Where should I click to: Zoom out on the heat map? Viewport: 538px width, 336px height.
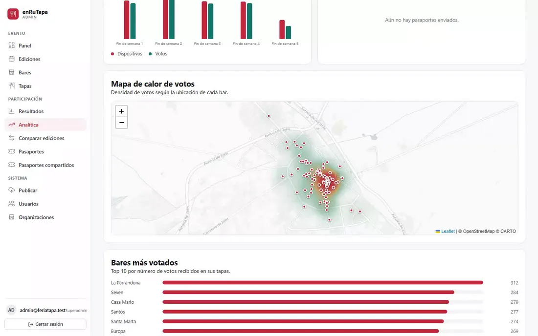121,123
